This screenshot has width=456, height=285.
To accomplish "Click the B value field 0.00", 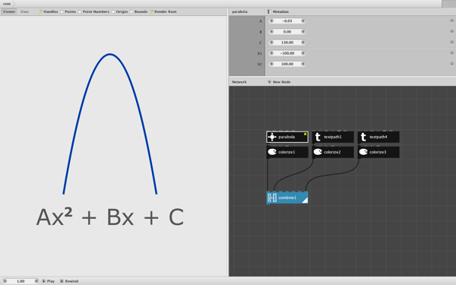I will [x=287, y=32].
